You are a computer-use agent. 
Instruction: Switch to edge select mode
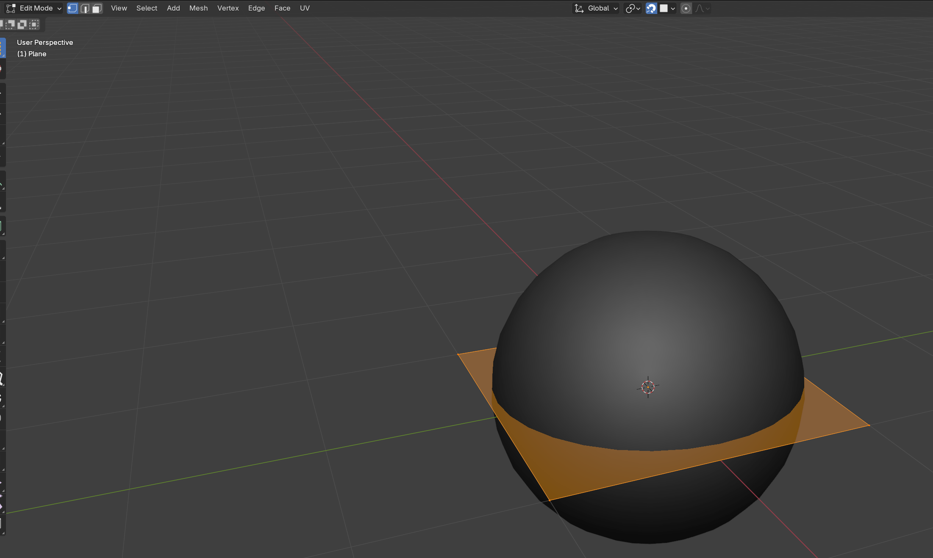85,8
